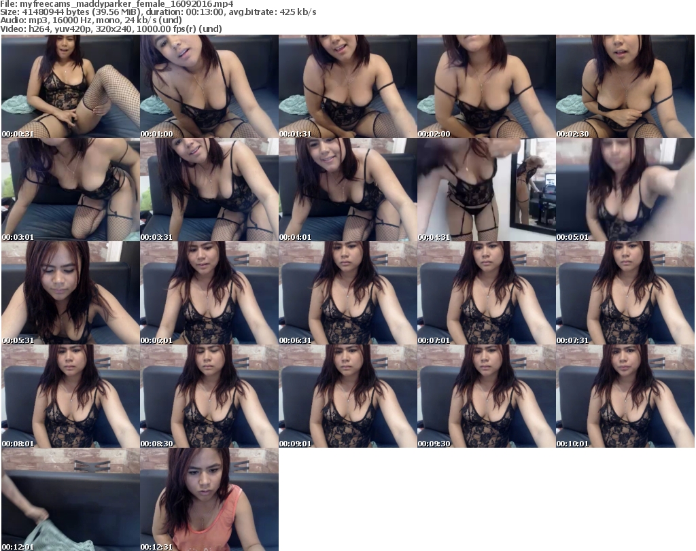The width and height of the screenshot is (696, 551).
Task: Open the blurry 00:05:01 thumbnail
Action: tap(625, 190)
